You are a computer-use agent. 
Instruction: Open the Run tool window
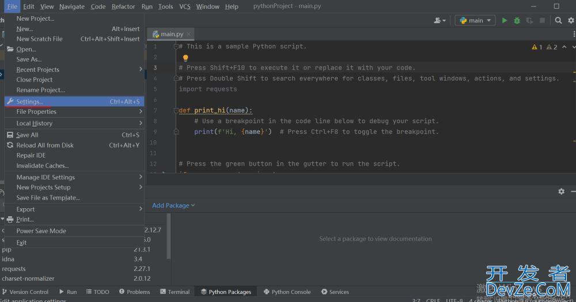68,292
